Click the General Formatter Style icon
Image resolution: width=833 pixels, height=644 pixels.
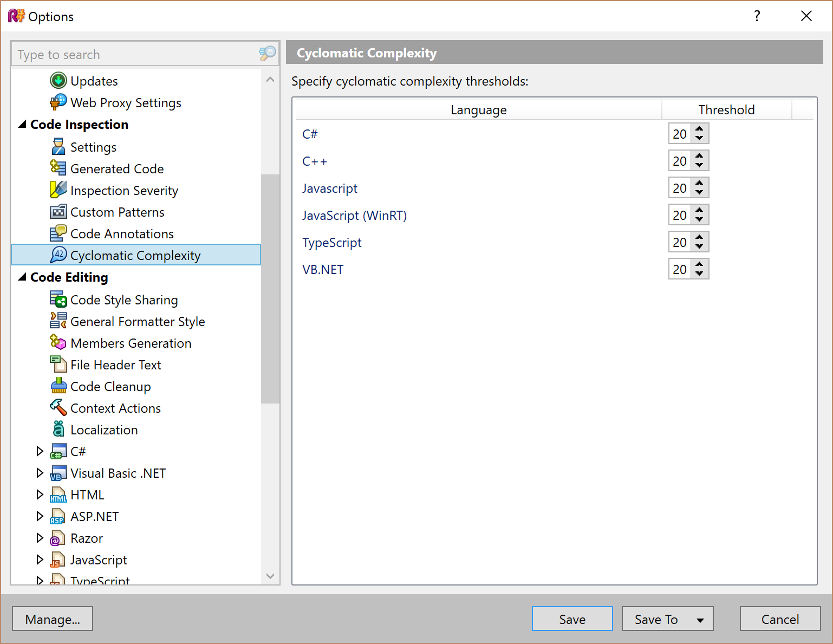(x=58, y=321)
